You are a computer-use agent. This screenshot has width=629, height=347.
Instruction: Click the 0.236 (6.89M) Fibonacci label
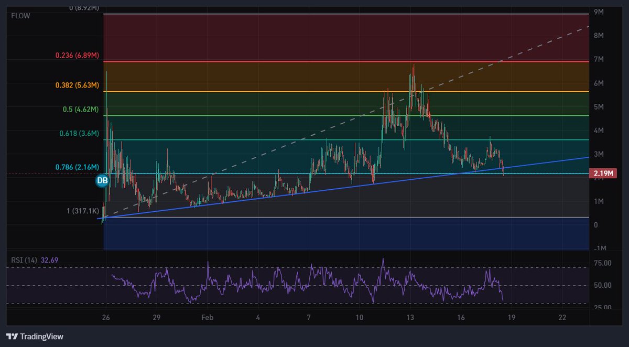(77, 55)
